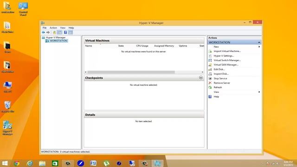Click the blue Help toolbar icon
This screenshot has height=167, width=297.
(65, 32)
